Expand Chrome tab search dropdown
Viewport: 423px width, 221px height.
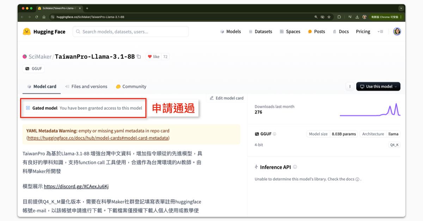[x=401, y=8]
